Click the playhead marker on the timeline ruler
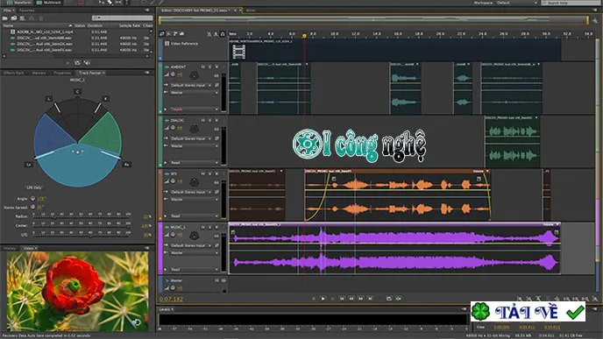Image resolution: width=603 pixels, height=339 pixels. click(x=304, y=35)
